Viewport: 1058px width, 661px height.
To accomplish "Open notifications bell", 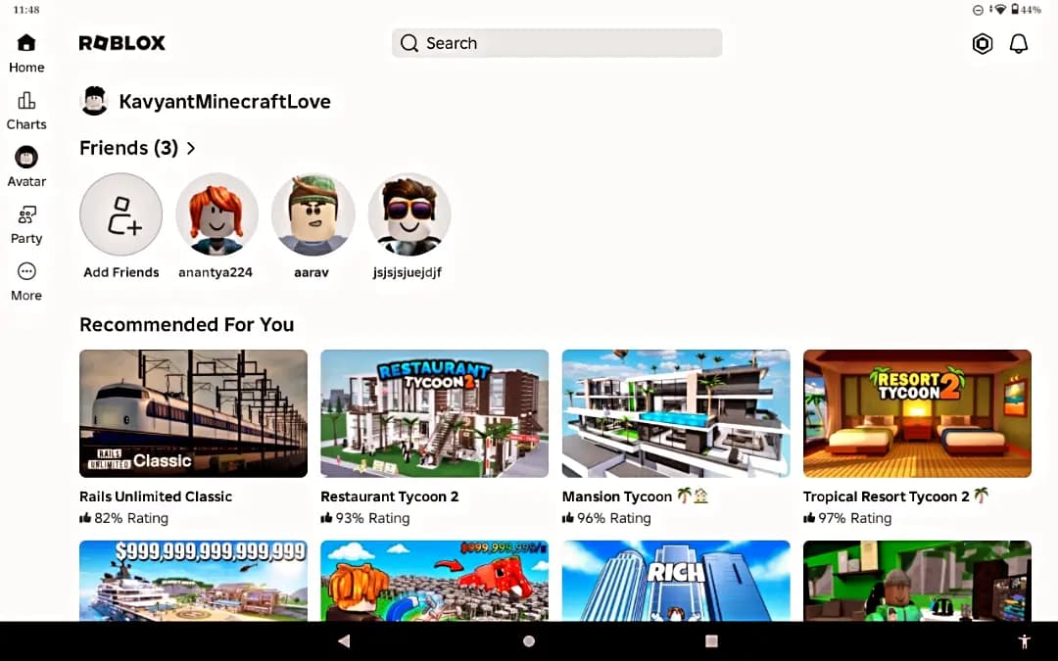I will (x=1018, y=44).
